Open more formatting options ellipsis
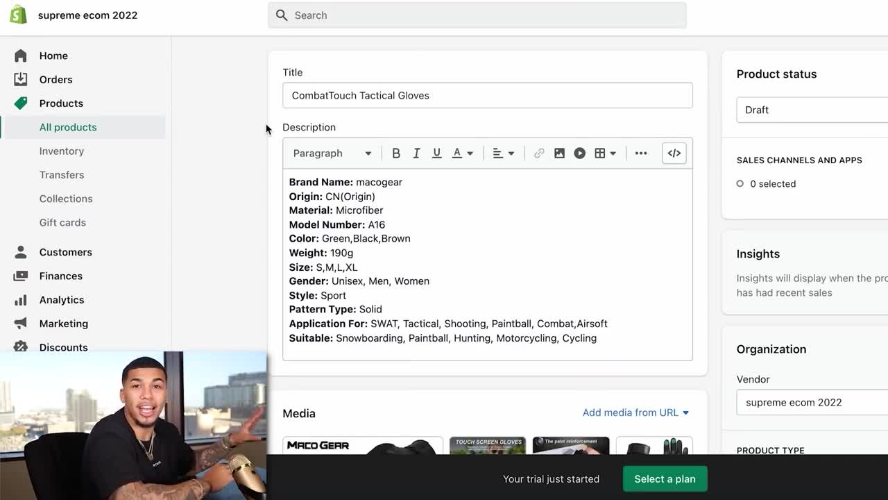Screen dimensions: 888x500 641,153
